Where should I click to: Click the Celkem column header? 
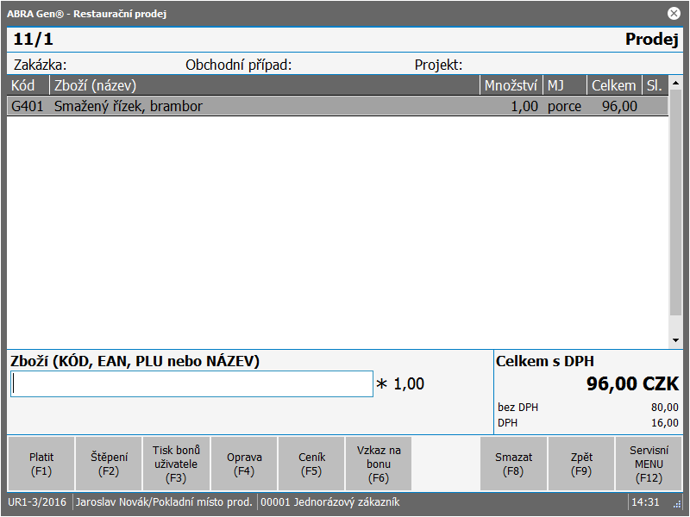[613, 85]
